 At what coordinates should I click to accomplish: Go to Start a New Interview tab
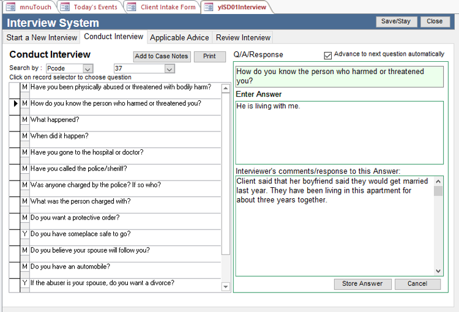point(42,37)
